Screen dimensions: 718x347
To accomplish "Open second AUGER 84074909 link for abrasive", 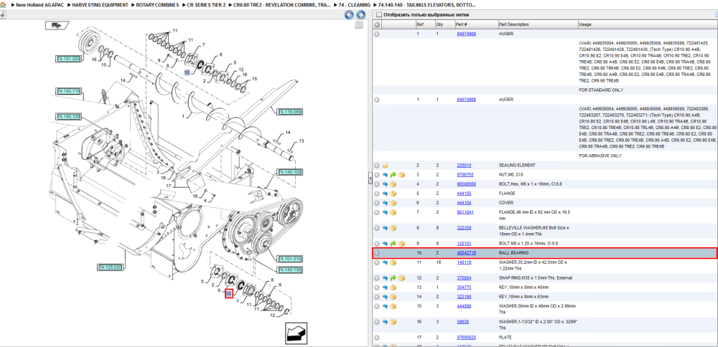I will [466, 100].
